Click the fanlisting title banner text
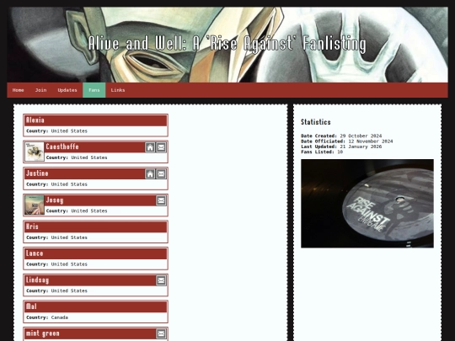 tap(227, 44)
